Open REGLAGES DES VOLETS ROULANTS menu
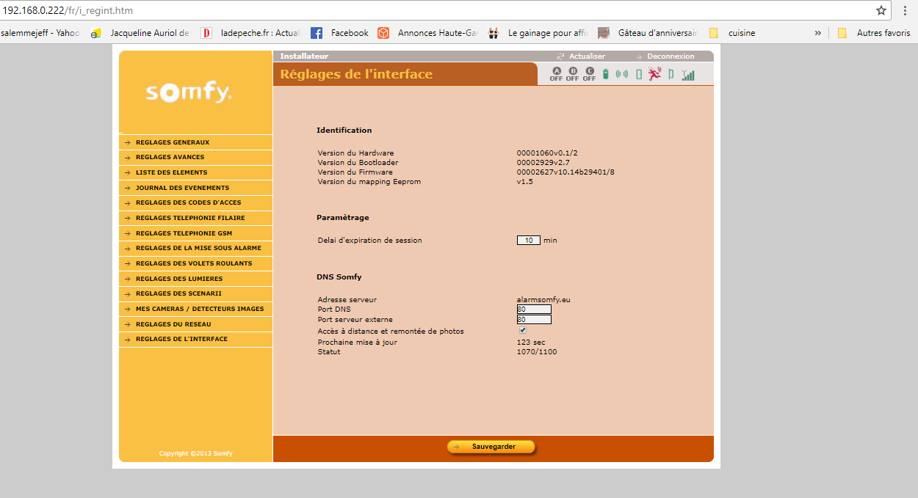The width and height of the screenshot is (918, 498). pyautogui.click(x=195, y=263)
